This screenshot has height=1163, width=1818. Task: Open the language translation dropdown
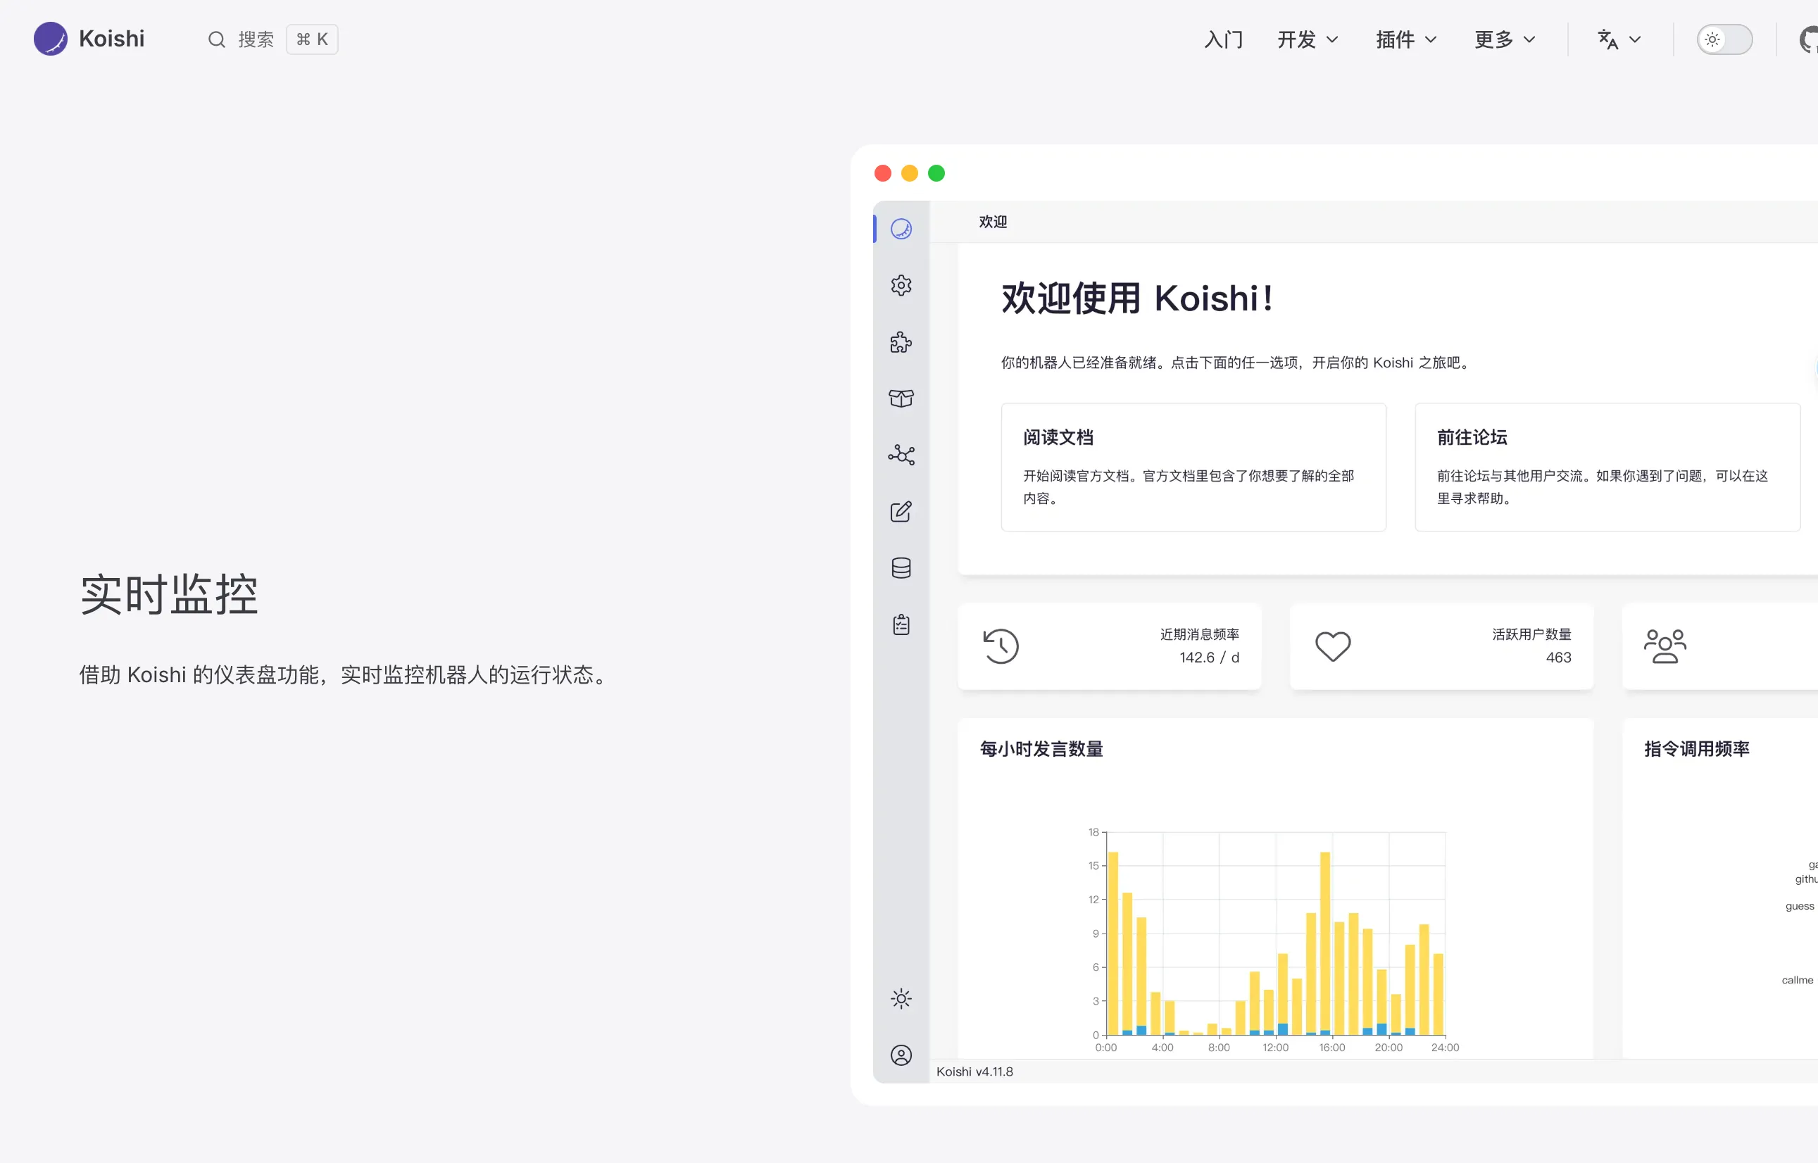click(x=1619, y=39)
